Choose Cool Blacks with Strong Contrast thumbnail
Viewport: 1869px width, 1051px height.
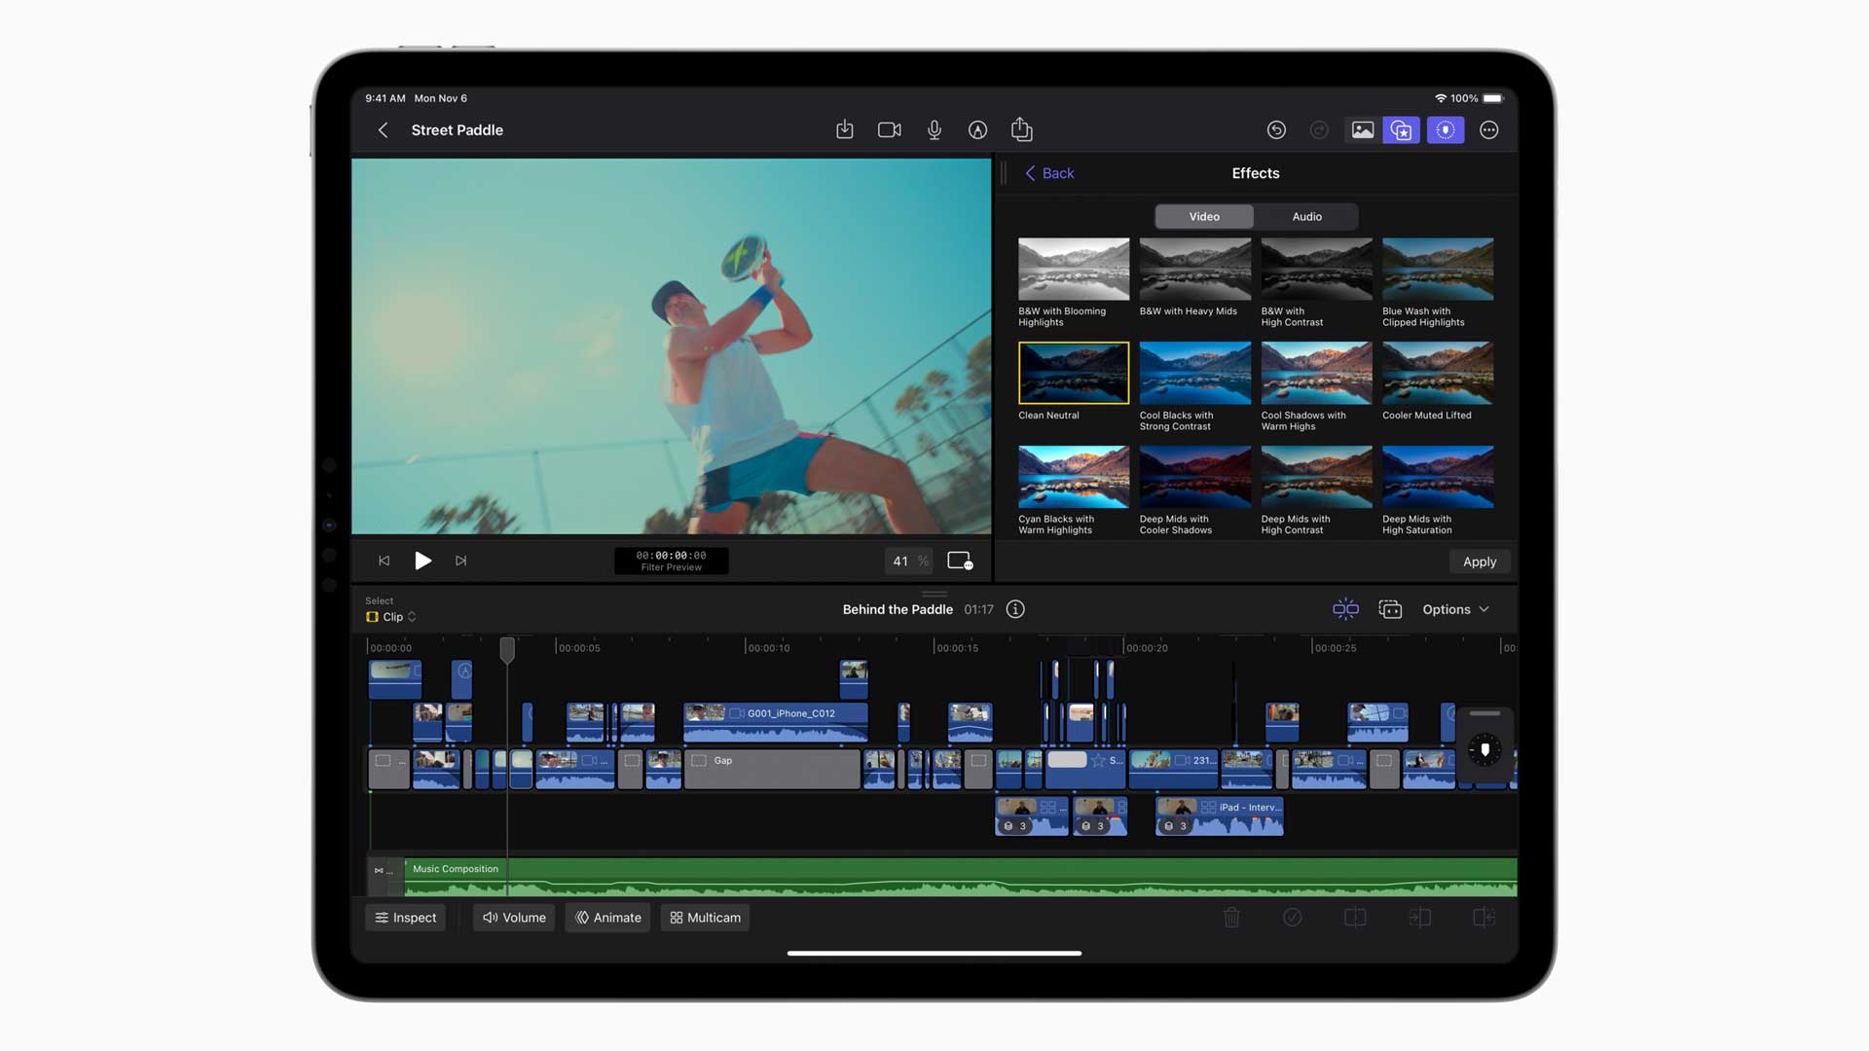[x=1194, y=373]
